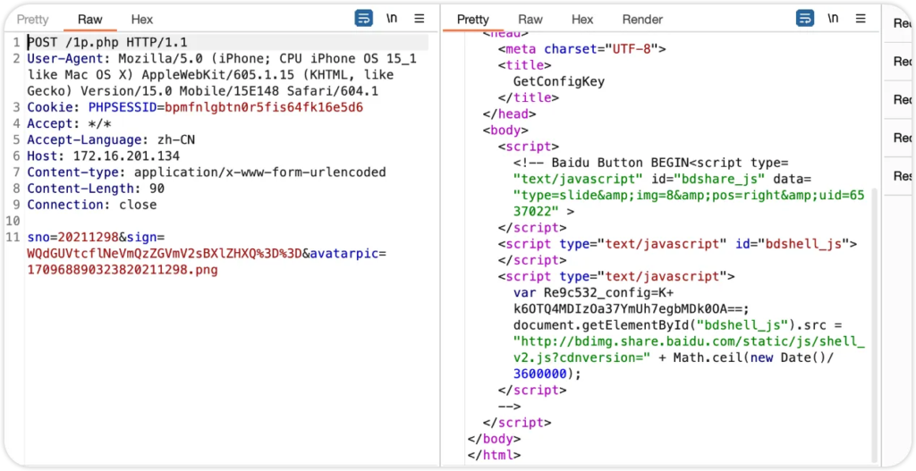
Task: Click the 3600000 number in response
Action: coord(540,374)
